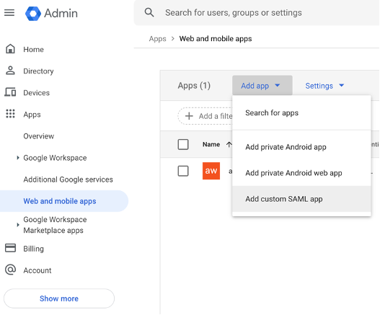Screen dimensions: 380x315
Task: Click the Apps grid icon
Action: pos(10,114)
